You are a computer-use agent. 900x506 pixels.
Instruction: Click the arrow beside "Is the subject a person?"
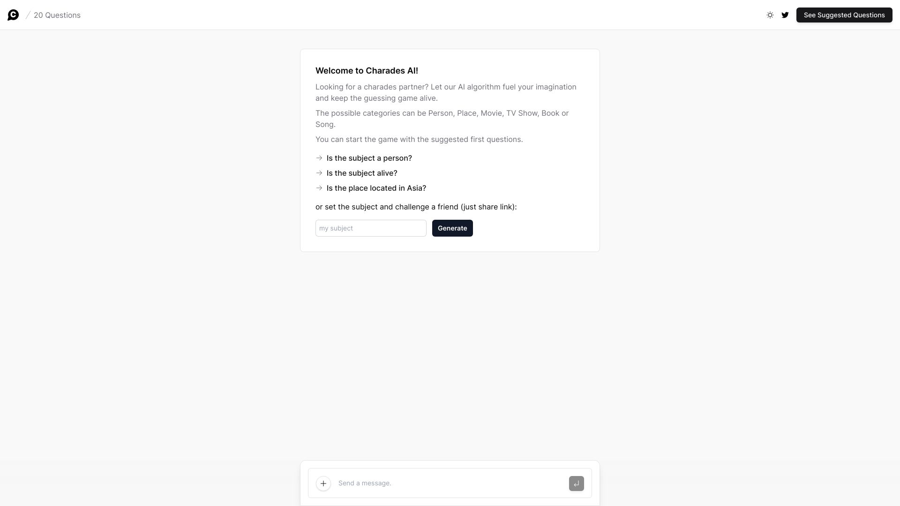click(319, 158)
